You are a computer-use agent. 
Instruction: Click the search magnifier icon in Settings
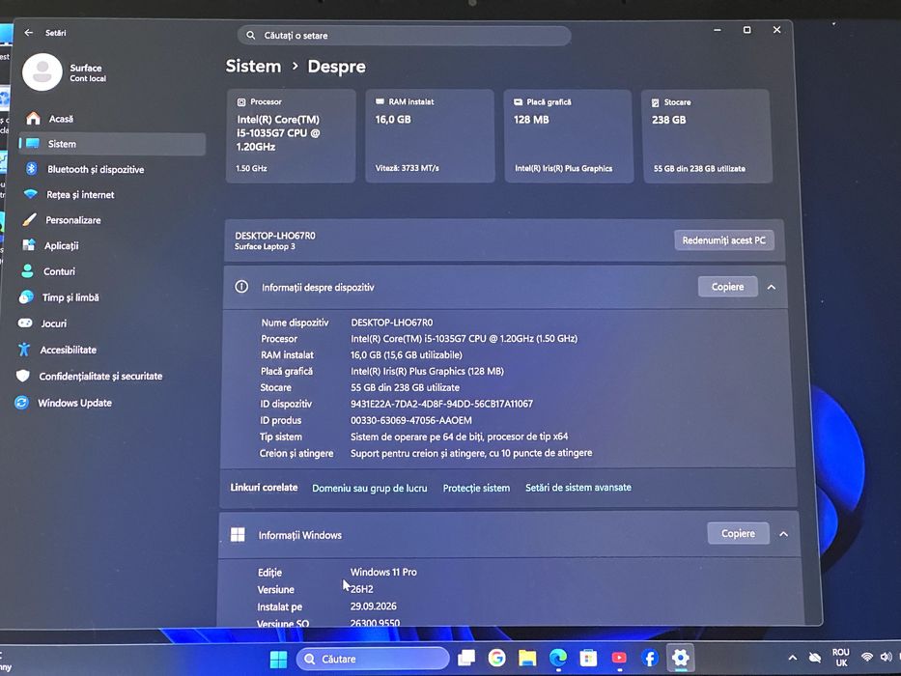(250, 35)
